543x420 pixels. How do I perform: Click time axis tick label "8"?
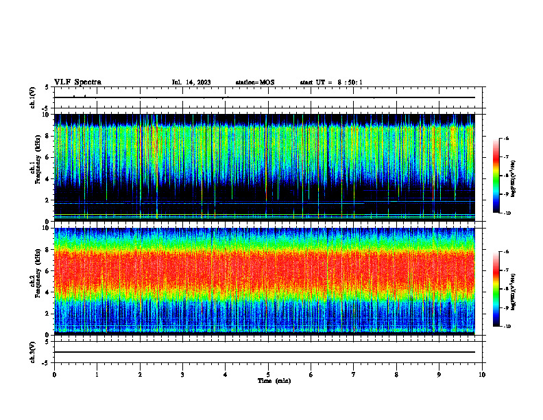396,375
